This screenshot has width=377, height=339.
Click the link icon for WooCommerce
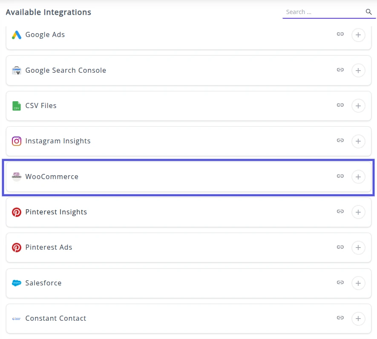coord(340,176)
